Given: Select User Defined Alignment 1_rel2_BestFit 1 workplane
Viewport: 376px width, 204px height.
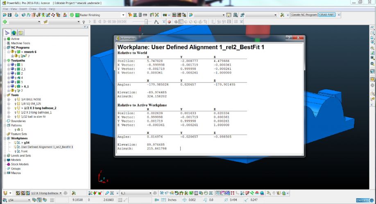Looking at the screenshot, I should click(x=47, y=147).
